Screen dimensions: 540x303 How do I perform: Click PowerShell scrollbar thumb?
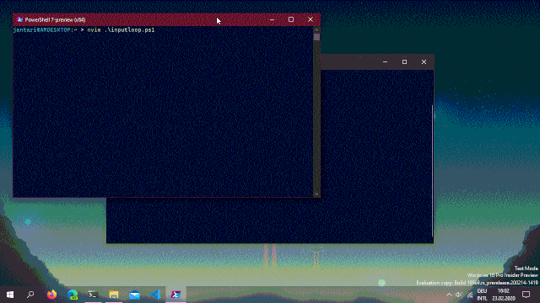coord(316,37)
